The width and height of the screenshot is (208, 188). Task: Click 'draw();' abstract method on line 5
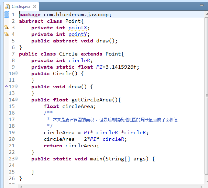tap(107, 41)
